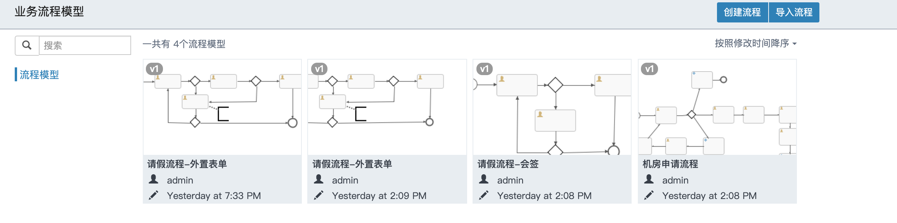The image size is (897, 223).
Task: Click the admin user icon on 请假流程-会签 card
Action: point(484,180)
